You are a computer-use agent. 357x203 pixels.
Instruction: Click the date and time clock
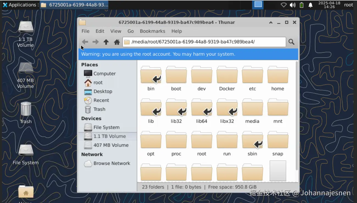pyautogui.click(x=329, y=5)
